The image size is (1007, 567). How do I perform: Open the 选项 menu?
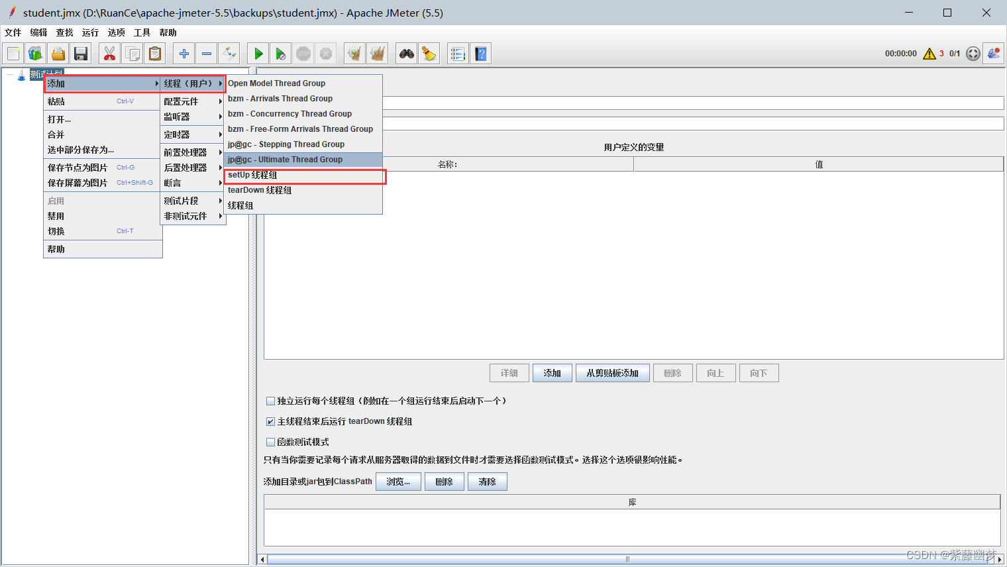(116, 32)
